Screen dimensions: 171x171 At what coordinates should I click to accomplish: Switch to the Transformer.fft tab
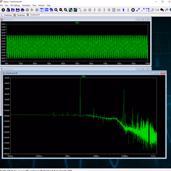pos(34,15)
